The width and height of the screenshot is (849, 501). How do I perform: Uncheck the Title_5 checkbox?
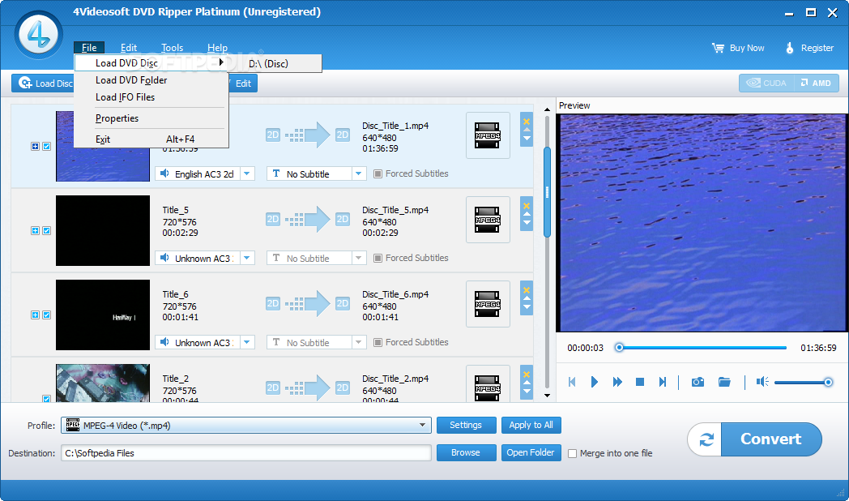coord(46,231)
